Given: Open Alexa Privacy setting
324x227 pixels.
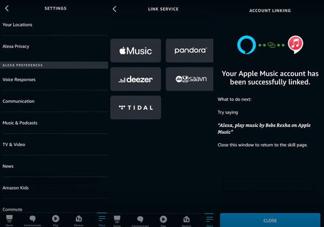Looking at the screenshot, I should coord(54,46).
